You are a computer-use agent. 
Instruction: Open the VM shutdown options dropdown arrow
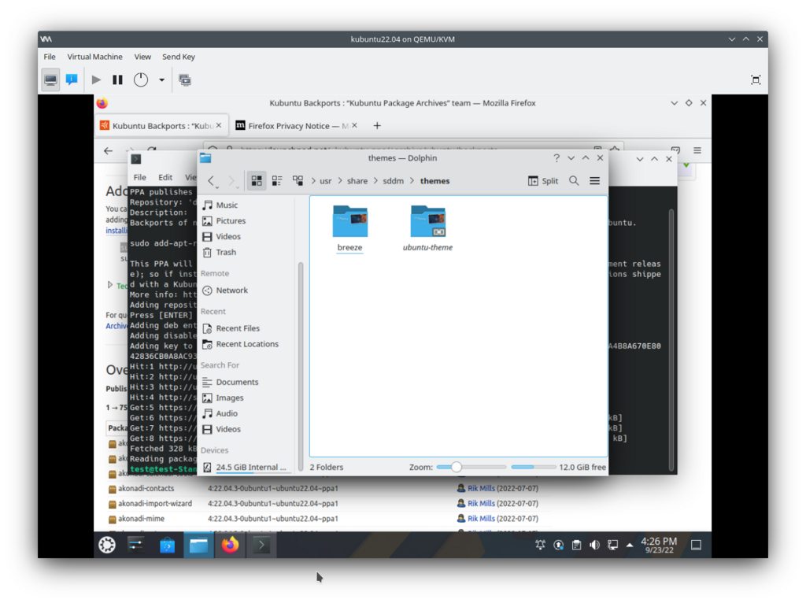click(161, 80)
